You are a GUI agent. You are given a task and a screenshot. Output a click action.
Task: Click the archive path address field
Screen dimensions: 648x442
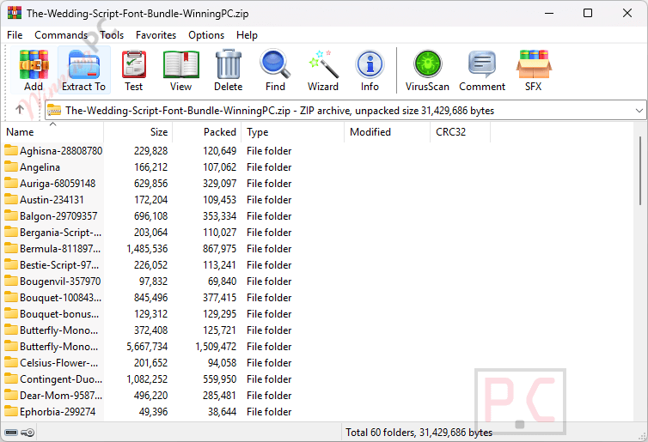[345, 110]
